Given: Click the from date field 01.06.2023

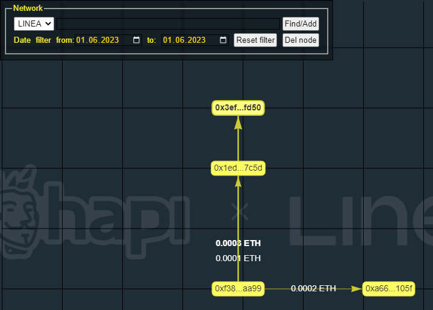Looking at the screenshot, I should [108, 40].
